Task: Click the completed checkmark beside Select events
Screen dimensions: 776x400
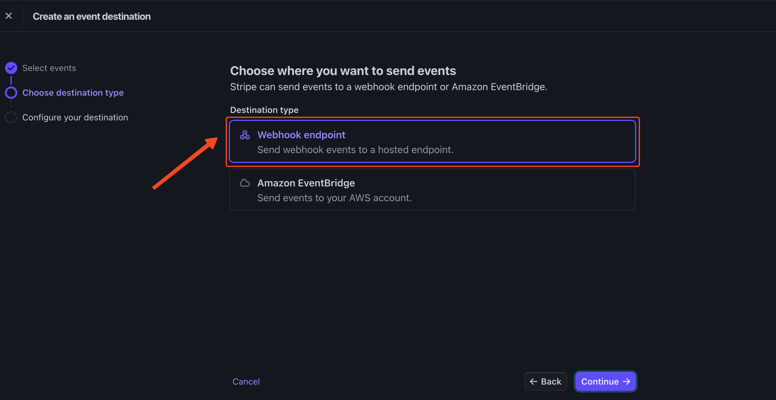Action: coord(11,68)
